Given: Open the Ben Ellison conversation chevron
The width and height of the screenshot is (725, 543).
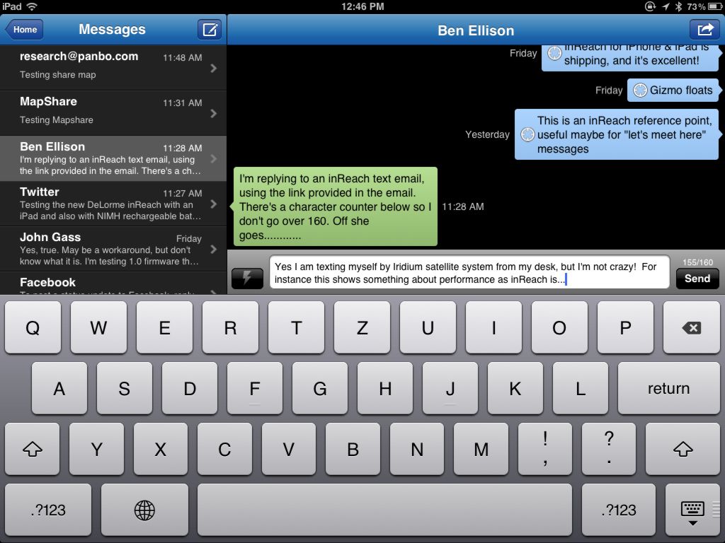Looking at the screenshot, I should pos(214,159).
